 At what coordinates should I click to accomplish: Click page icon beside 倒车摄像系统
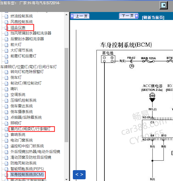tap(7, 112)
